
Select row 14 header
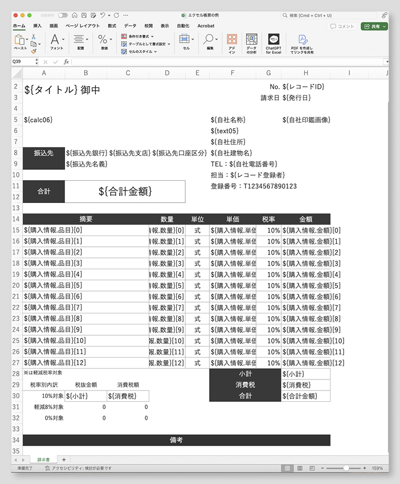(16, 219)
